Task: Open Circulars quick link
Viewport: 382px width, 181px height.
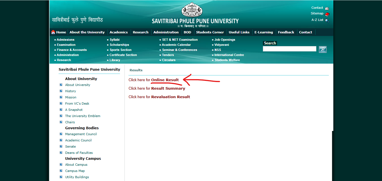Action: (x=169, y=60)
